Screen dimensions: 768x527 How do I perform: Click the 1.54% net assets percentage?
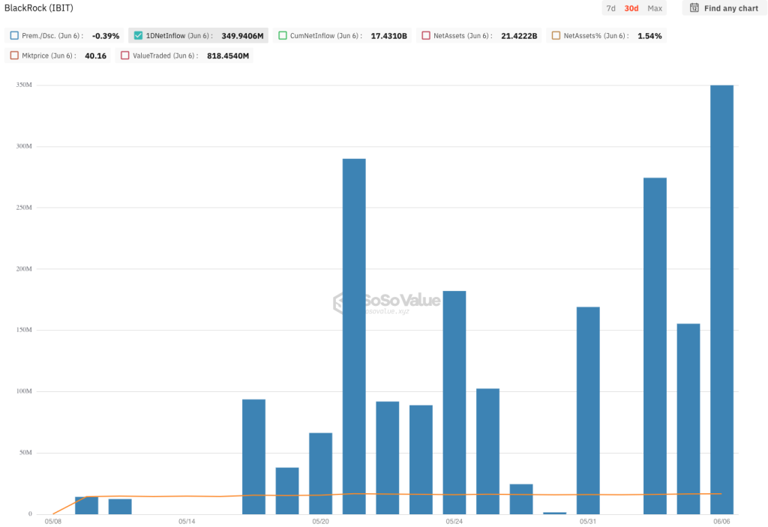[x=649, y=36]
